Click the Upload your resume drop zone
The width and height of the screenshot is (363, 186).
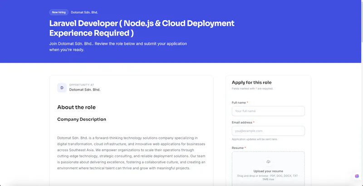point(268,169)
